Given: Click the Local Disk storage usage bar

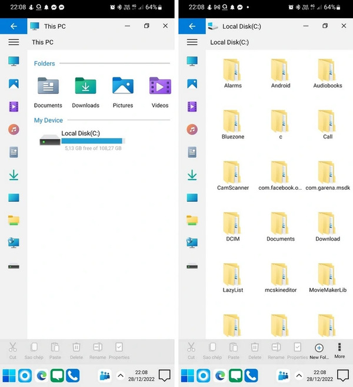Looking at the screenshot, I should (93, 141).
